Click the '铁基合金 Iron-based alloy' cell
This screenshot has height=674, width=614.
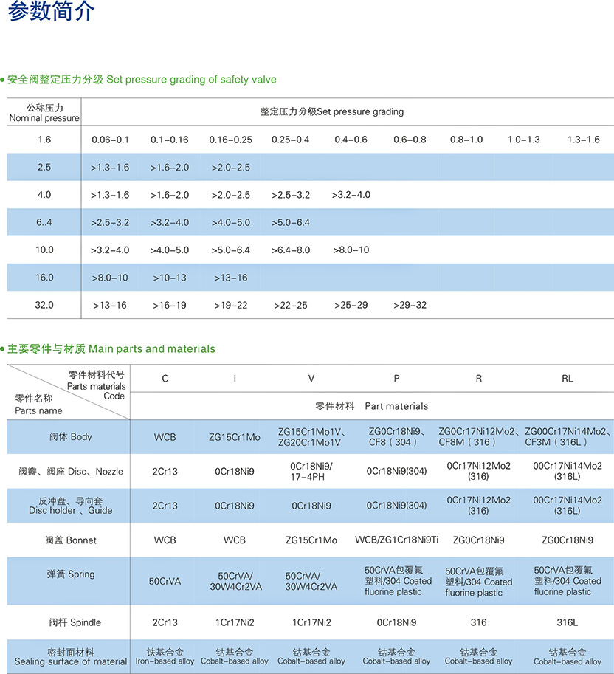[x=165, y=657]
